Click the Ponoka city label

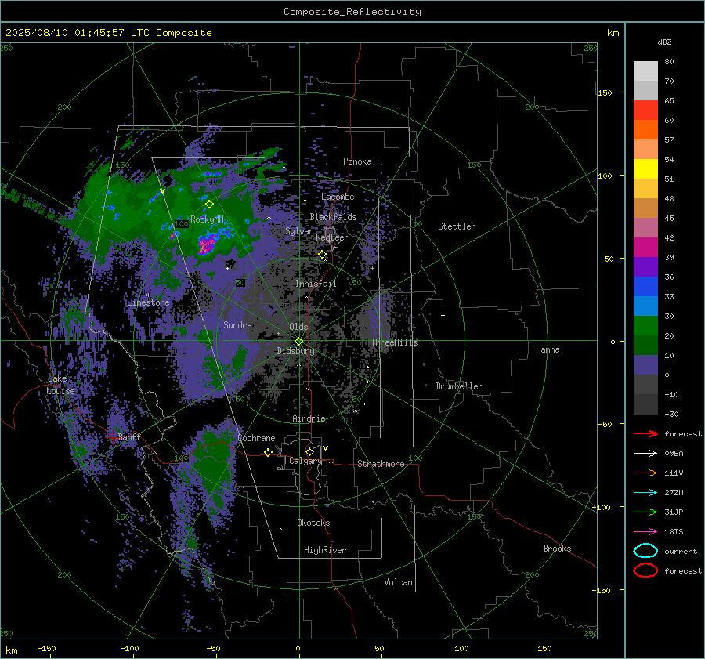click(357, 161)
